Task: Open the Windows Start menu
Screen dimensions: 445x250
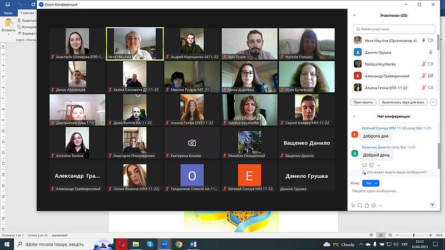Action: (x=7, y=244)
